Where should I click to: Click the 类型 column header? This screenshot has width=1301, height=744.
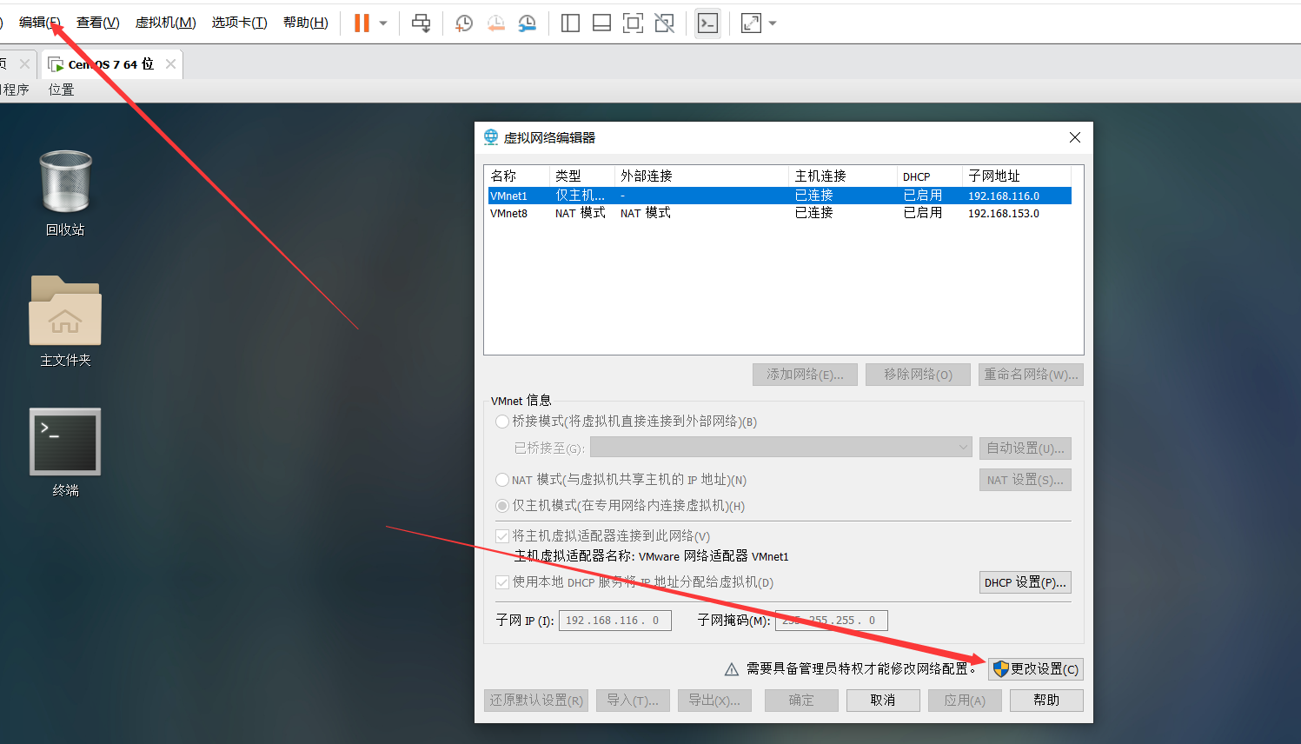pos(582,176)
